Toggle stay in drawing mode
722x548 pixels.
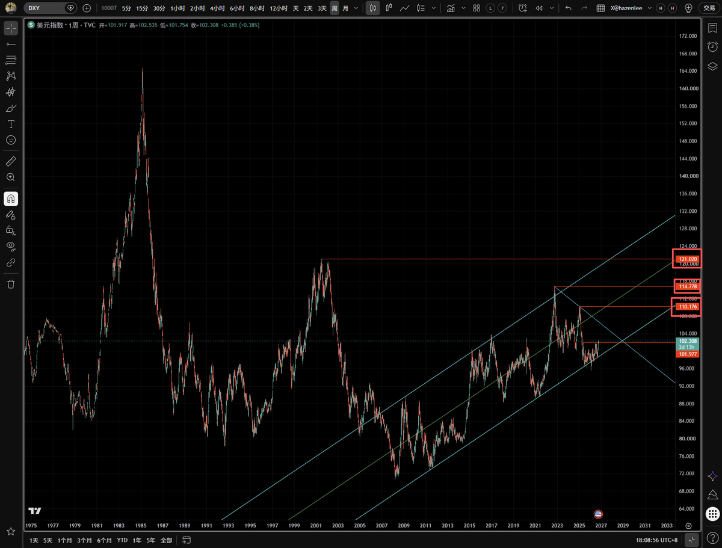click(11, 214)
